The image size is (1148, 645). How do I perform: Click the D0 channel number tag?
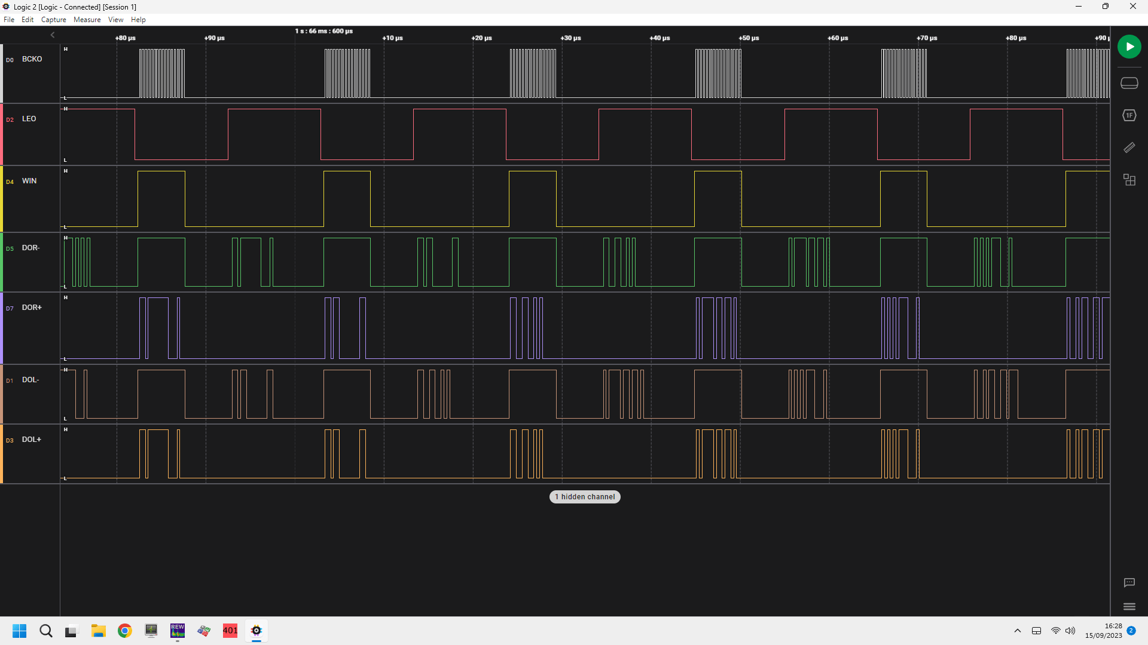click(10, 60)
